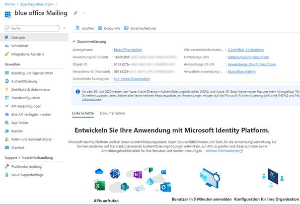Click the App-Rollen icon
The width and height of the screenshot is (300, 205).
pos(7,123)
